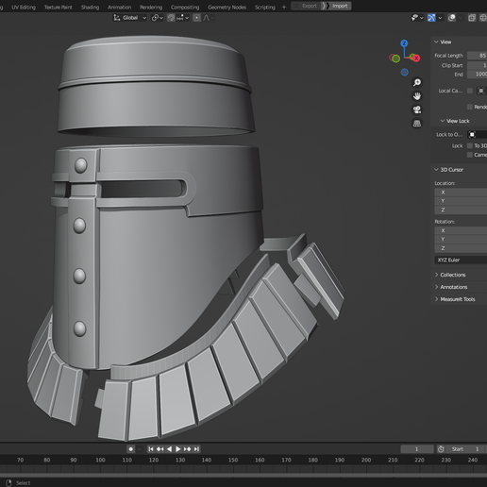Image resolution: width=487 pixels, height=487 pixels.
Task: Open the snapping options dropdown
Action: point(182,18)
